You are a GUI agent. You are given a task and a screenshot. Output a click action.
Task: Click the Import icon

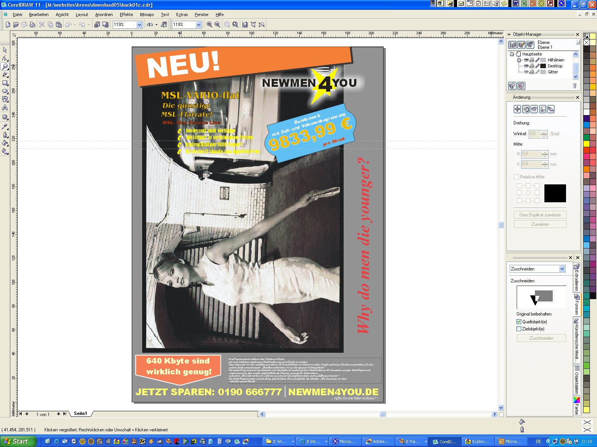(x=97, y=25)
